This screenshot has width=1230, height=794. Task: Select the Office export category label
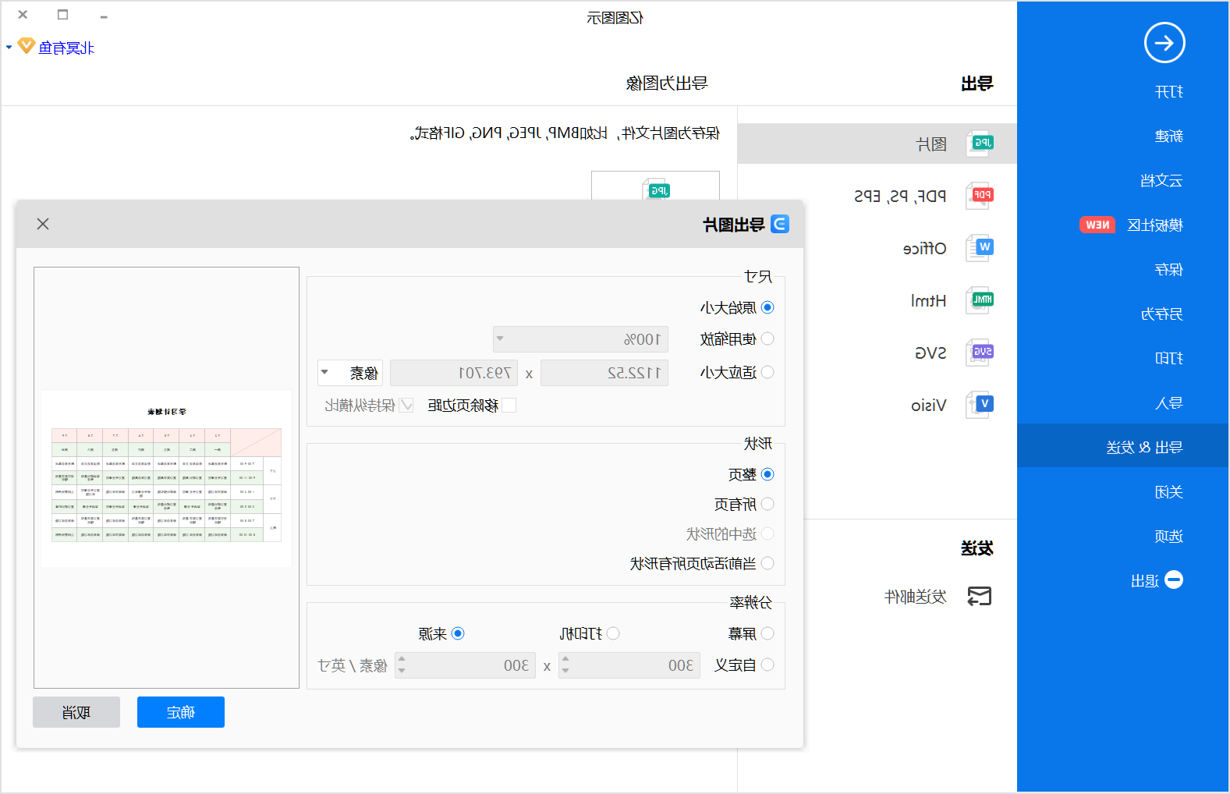[x=925, y=248]
